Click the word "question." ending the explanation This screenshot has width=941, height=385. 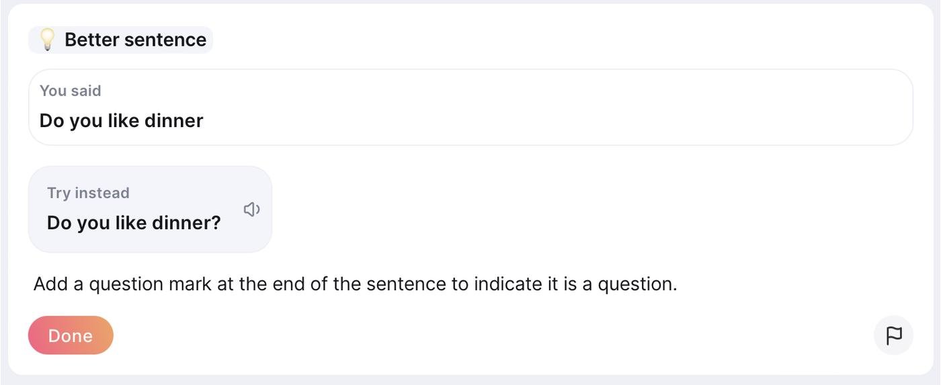(637, 284)
